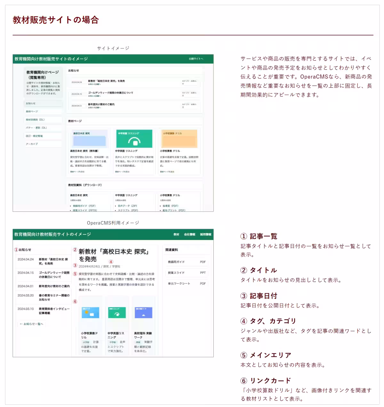Click the back arrow beside お知らせ一覧へ
This screenshot has width=384, height=407.
tap(20, 324)
